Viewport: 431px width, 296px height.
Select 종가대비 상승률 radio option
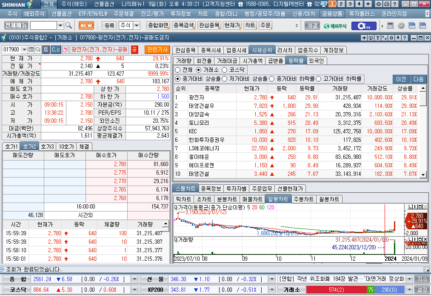click(177, 79)
